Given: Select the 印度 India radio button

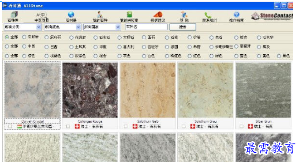Looking at the screenshot, I should [96, 47].
